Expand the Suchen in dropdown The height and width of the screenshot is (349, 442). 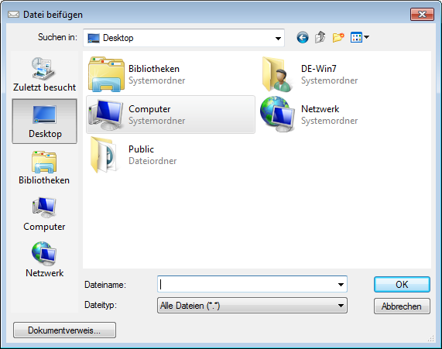click(x=278, y=38)
